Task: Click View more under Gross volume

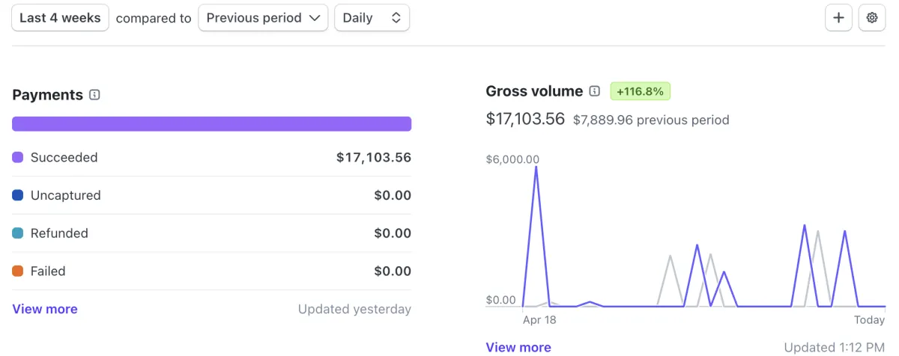Action: coord(518,347)
